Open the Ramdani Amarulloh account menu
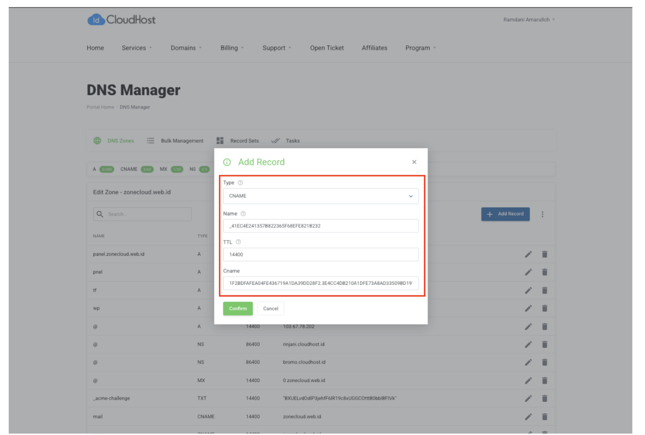The image size is (645, 435). tap(529, 19)
